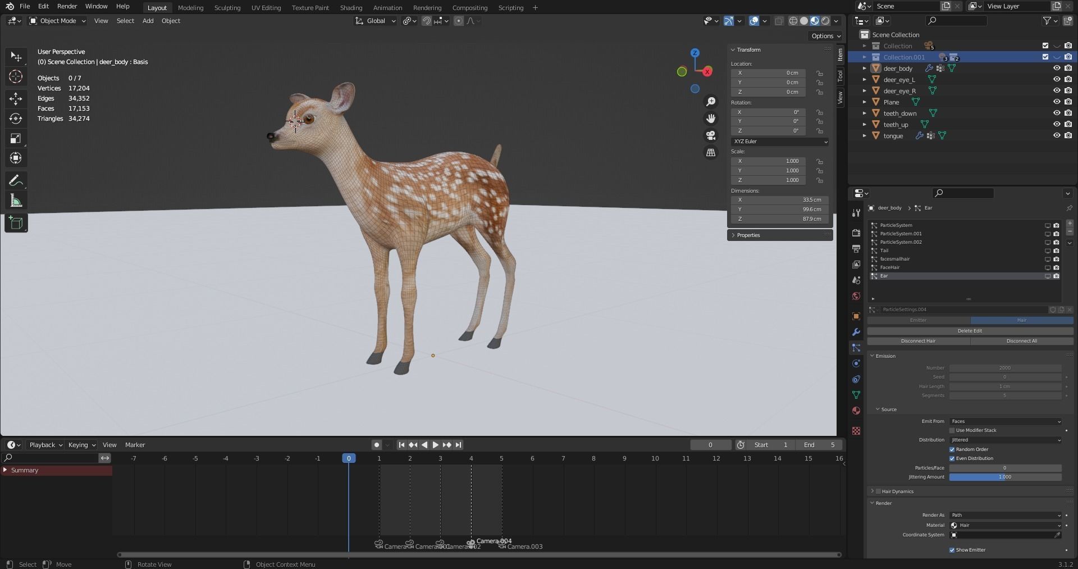This screenshot has height=569, width=1078.
Task: Select the Transform tool in the viewport toolbar
Action: [16, 158]
